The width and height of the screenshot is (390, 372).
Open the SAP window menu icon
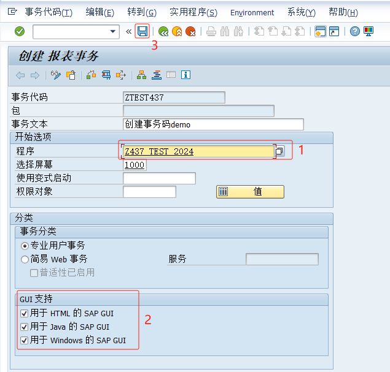coord(12,12)
